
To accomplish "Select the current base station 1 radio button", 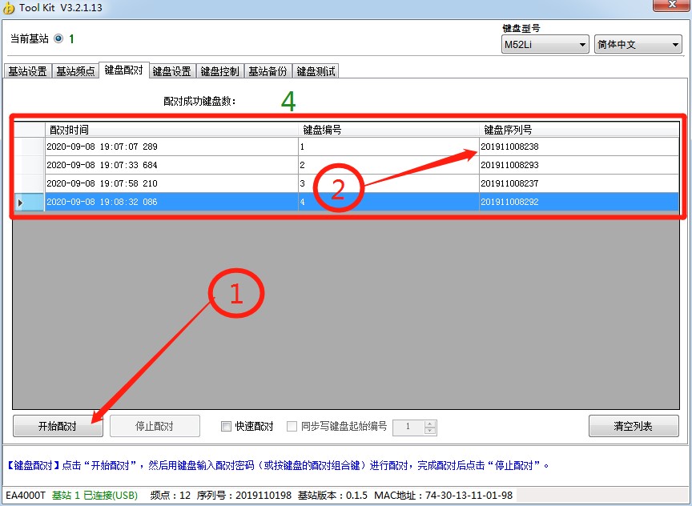I will coord(58,38).
